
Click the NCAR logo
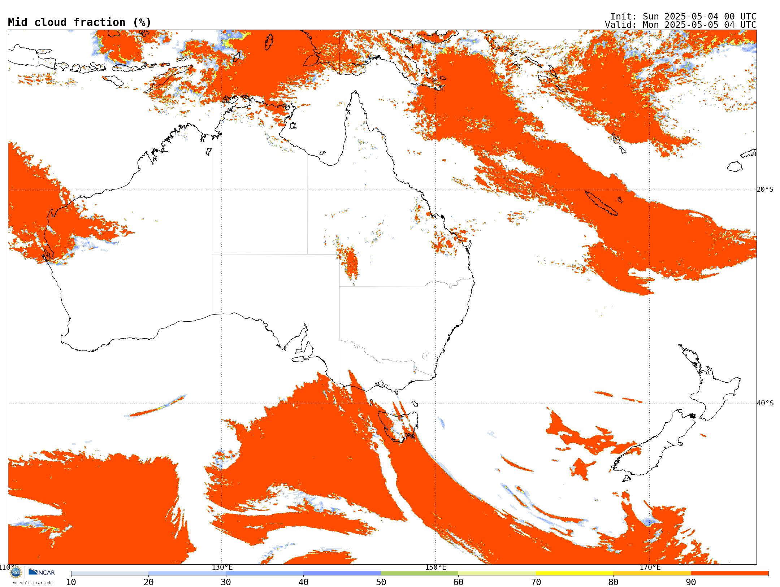coord(42,572)
